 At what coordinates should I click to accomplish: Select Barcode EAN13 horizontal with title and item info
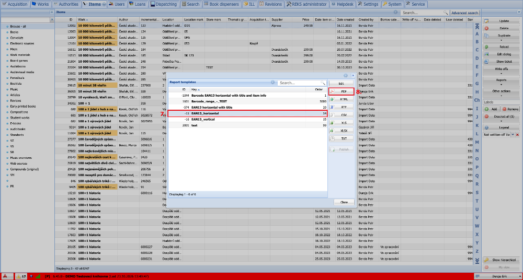pyautogui.click(x=247, y=95)
